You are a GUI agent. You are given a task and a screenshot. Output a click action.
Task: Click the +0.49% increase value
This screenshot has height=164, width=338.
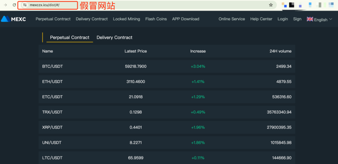(x=198, y=112)
